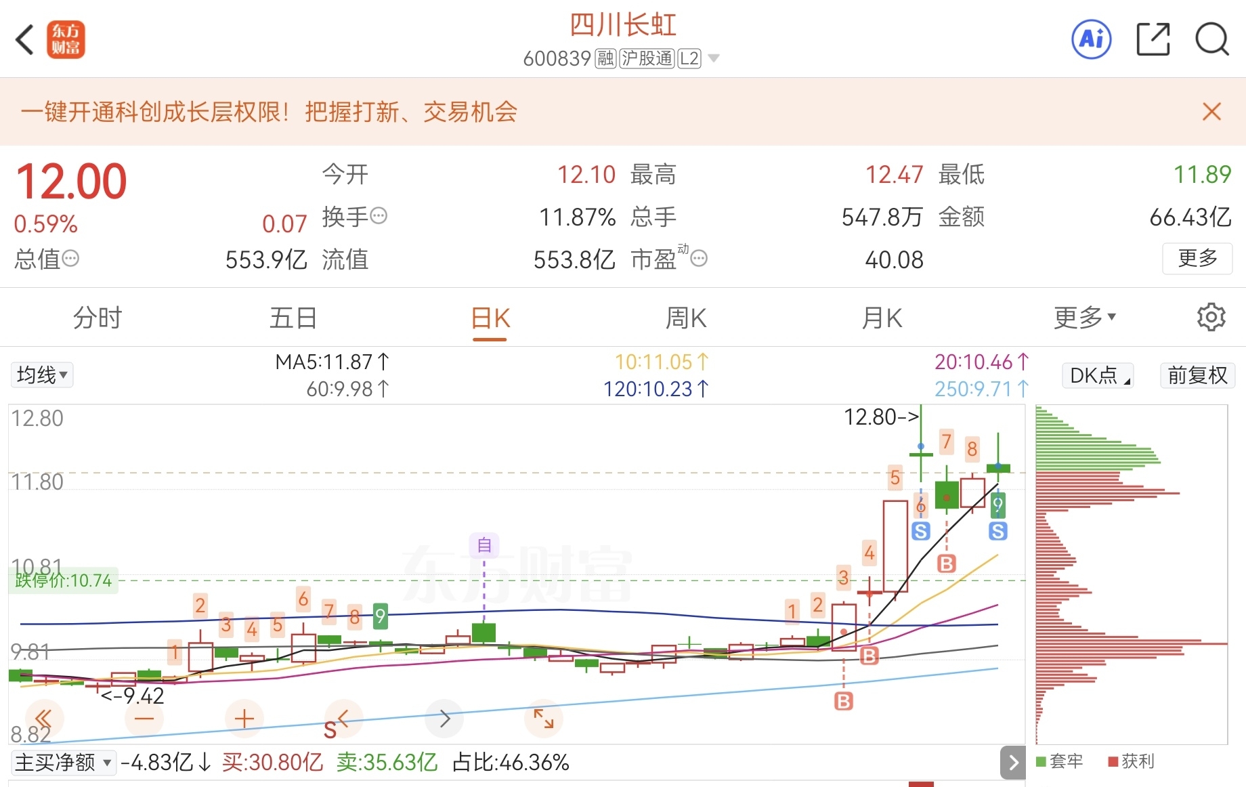
Task: Expand side panel with gray arrow button
Action: tap(1013, 763)
